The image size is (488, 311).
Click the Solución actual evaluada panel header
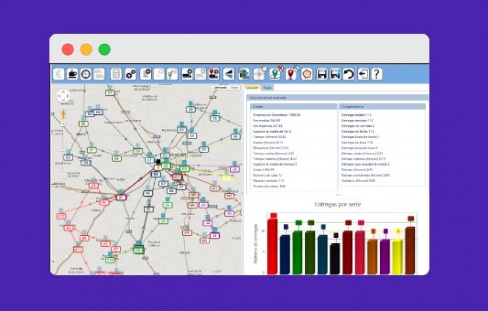coord(337,98)
